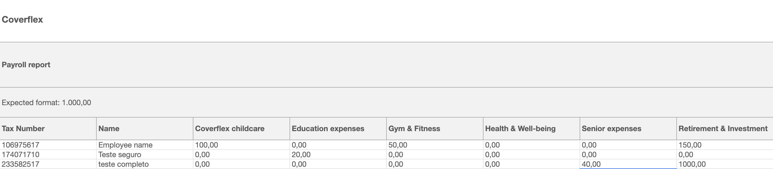Select the Employee name cell
The width and height of the screenshot is (773, 169).
tap(145, 145)
